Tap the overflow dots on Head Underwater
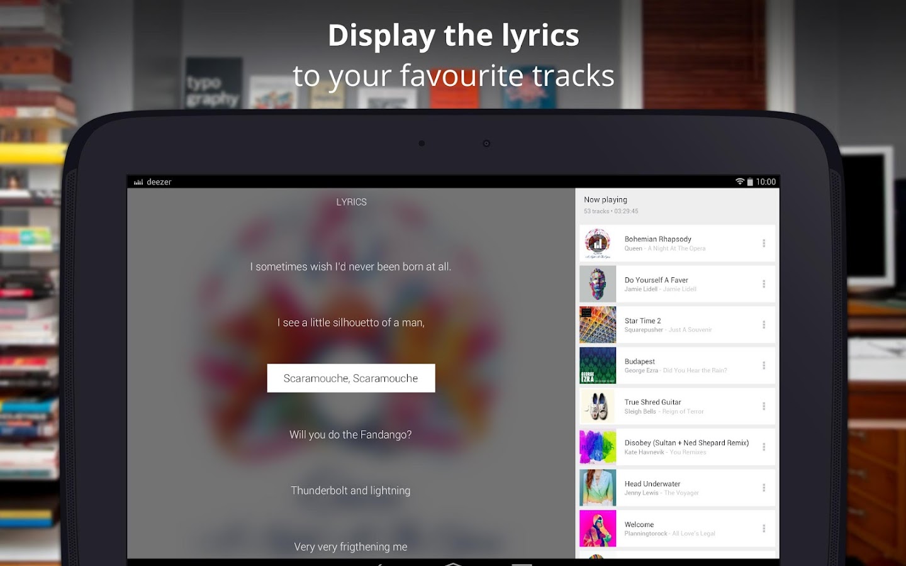906x566 pixels. [x=764, y=487]
